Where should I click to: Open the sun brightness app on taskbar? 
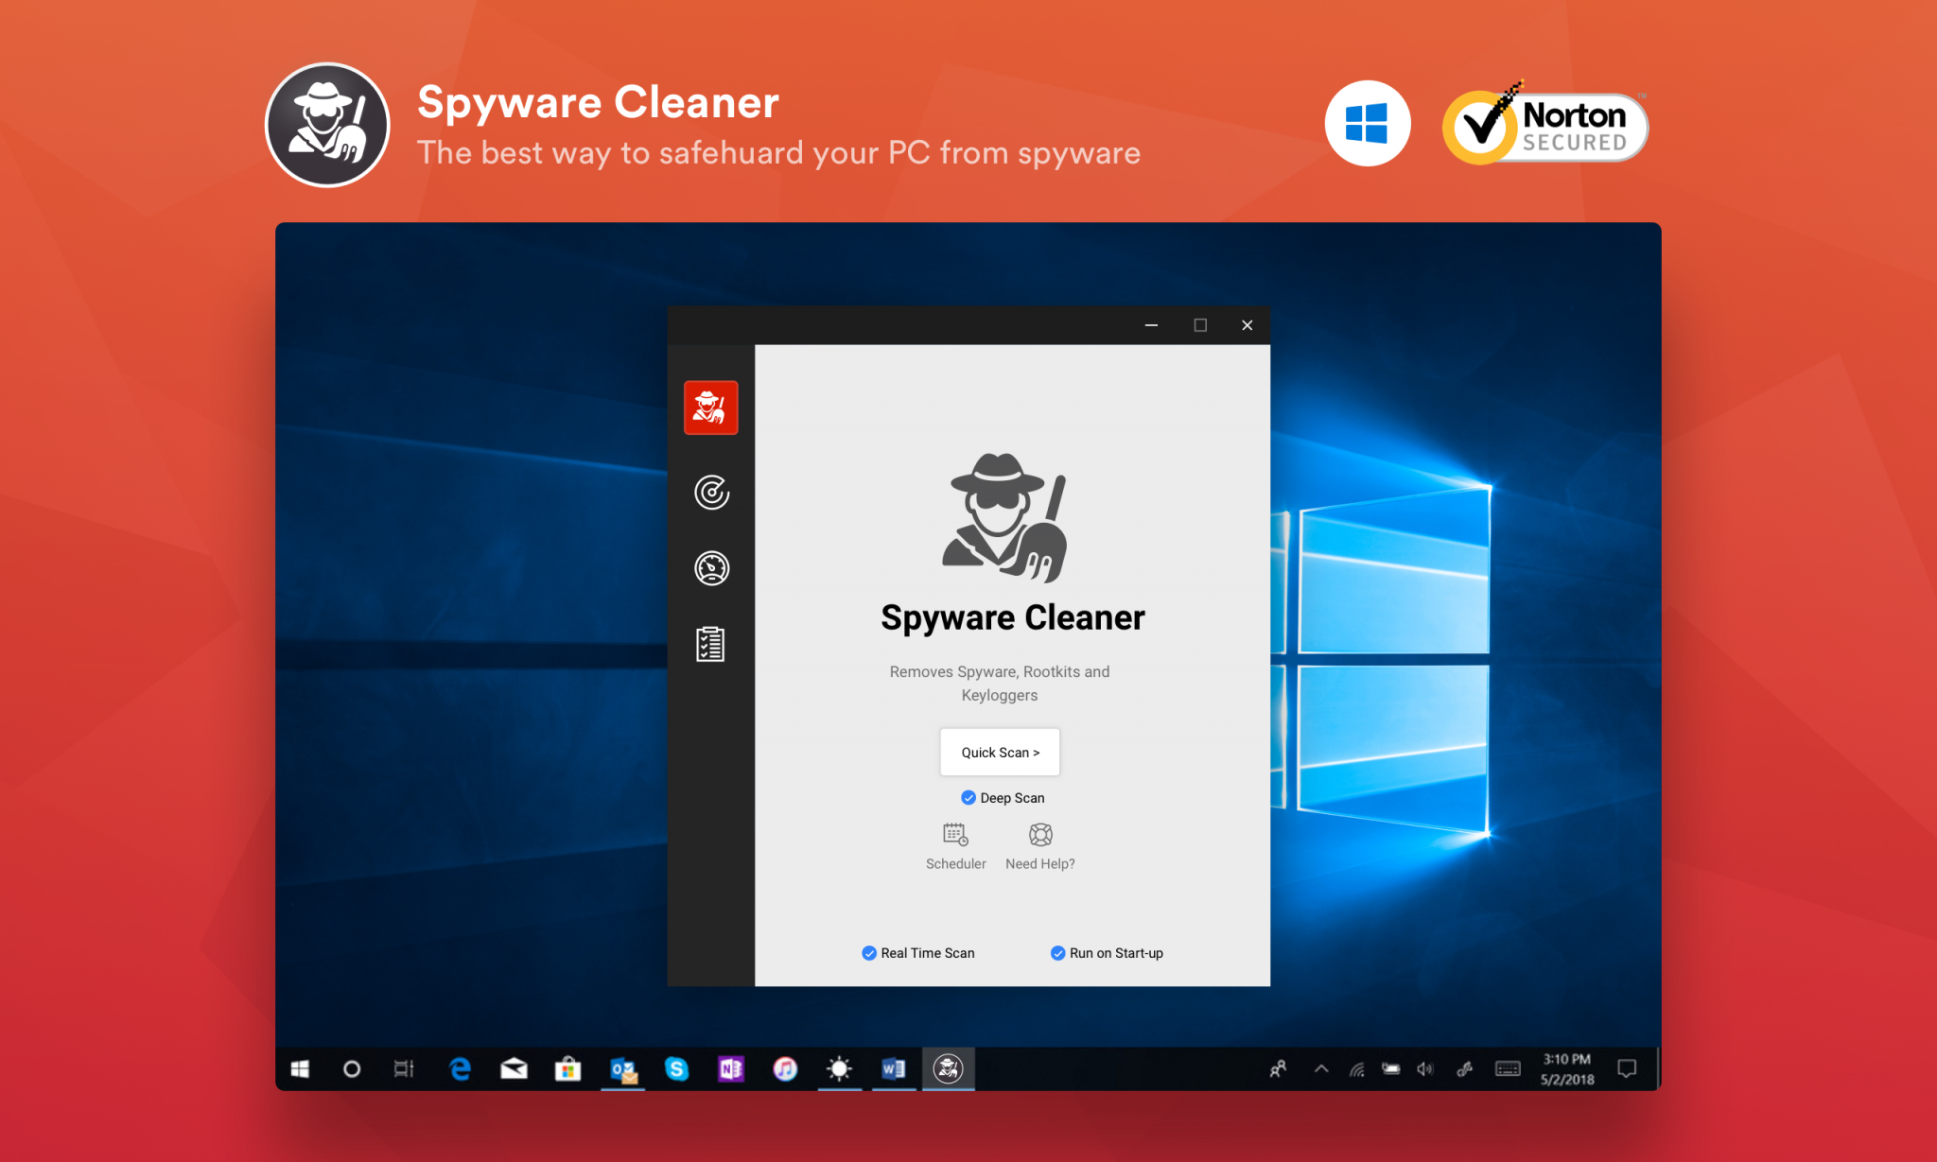point(839,1069)
